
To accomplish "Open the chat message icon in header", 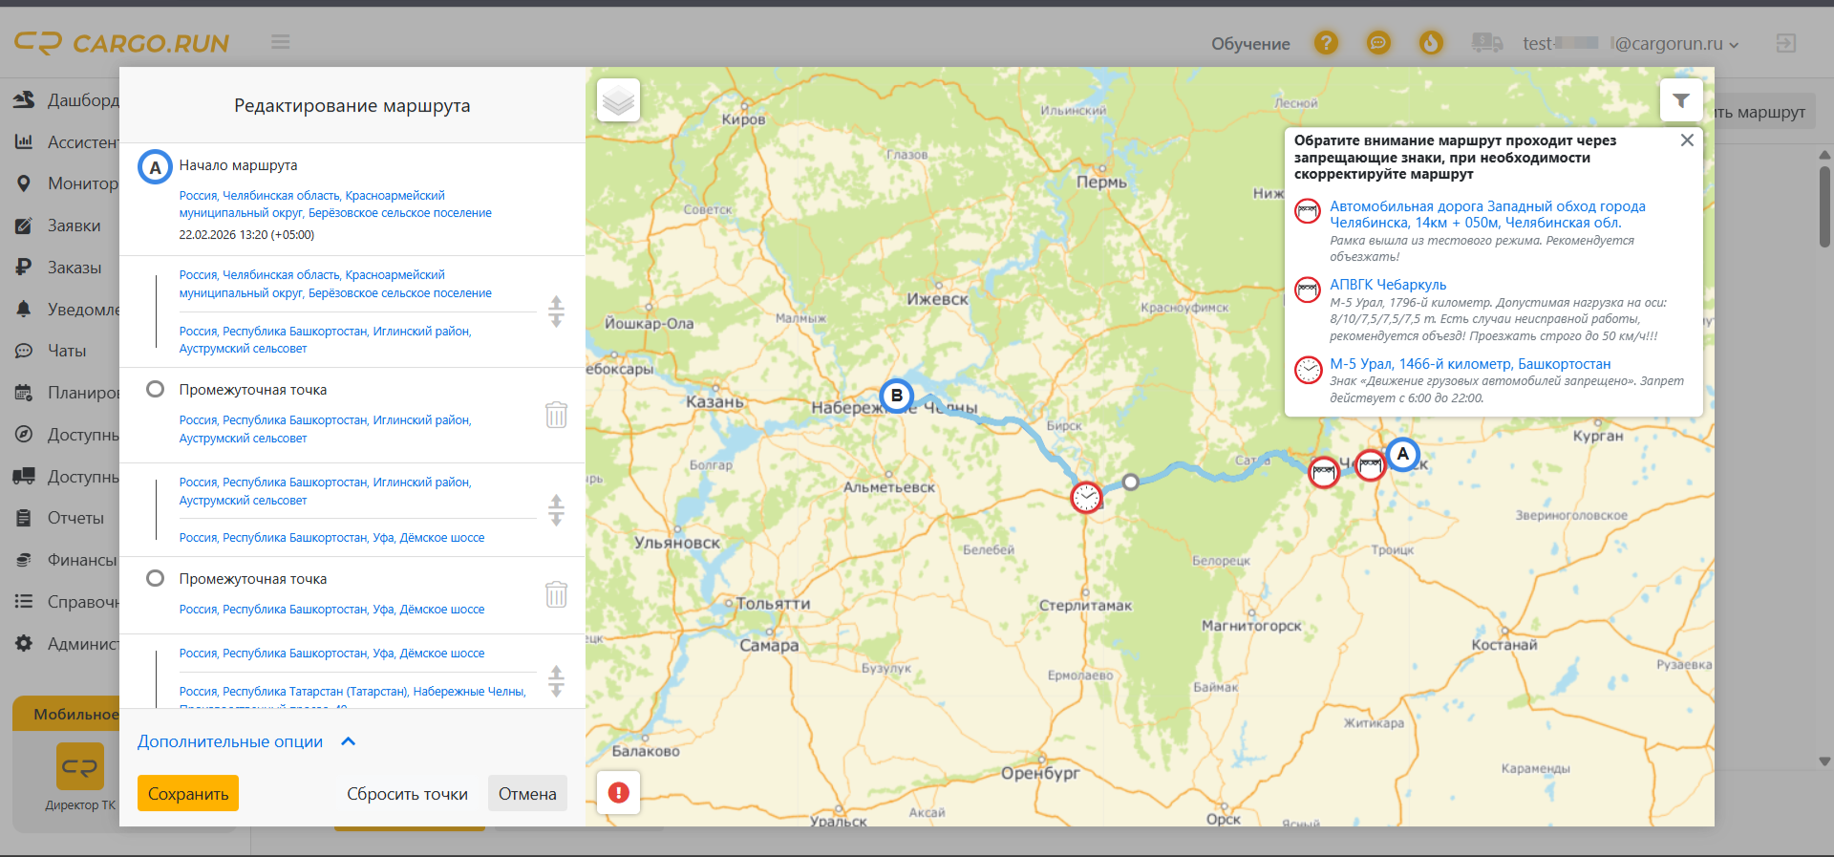I will click(x=1377, y=43).
